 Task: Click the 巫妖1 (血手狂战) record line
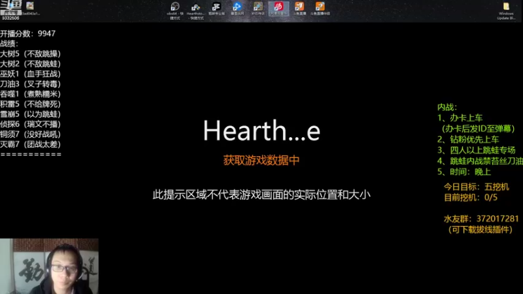pos(30,74)
